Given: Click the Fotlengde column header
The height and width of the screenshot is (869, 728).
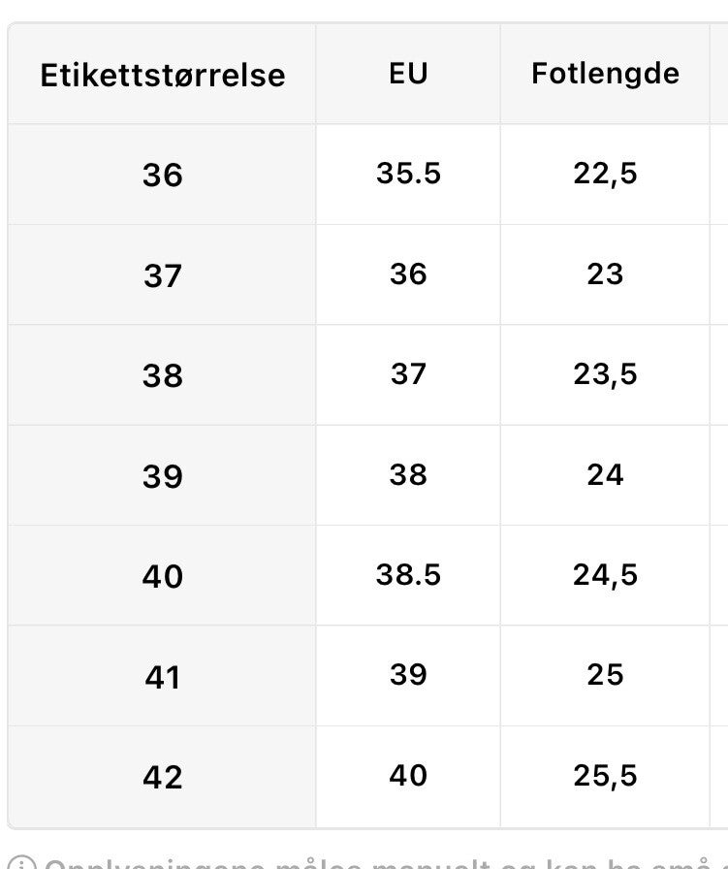Looking at the screenshot, I should pyautogui.click(x=605, y=74).
